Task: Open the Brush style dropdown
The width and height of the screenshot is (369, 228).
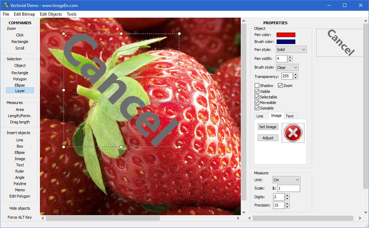Action: click(x=287, y=68)
